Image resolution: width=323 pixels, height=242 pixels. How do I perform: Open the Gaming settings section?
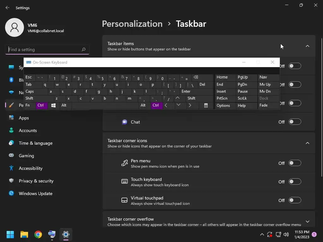(x=26, y=156)
